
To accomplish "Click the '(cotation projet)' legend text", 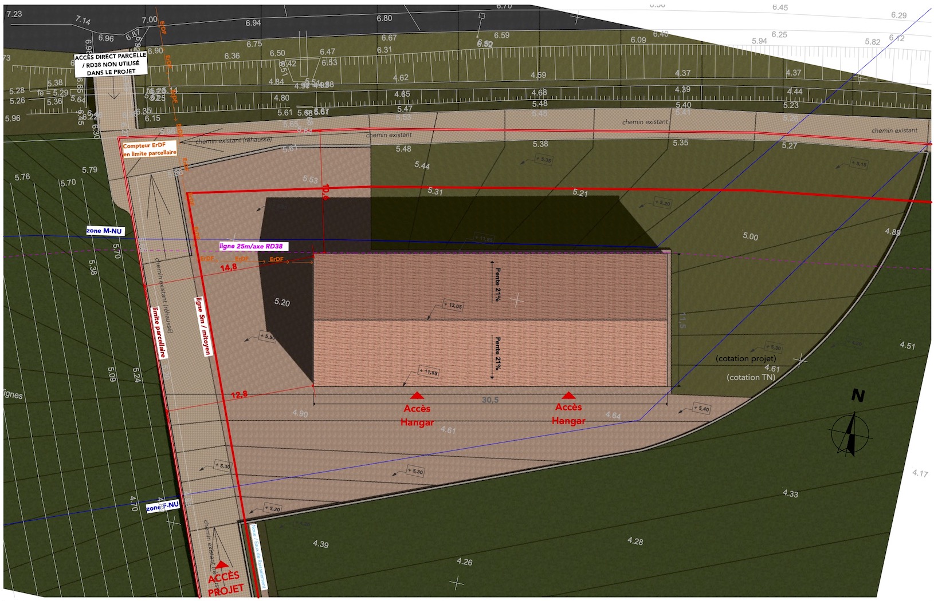I will (745, 358).
